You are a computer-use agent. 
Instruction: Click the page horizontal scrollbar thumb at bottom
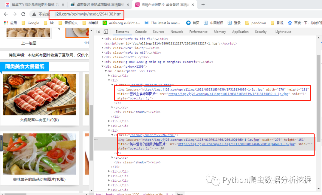pyautogui.click(x=16, y=194)
